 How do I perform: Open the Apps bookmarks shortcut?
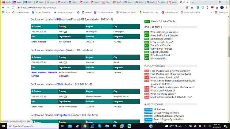[x=6, y=12]
